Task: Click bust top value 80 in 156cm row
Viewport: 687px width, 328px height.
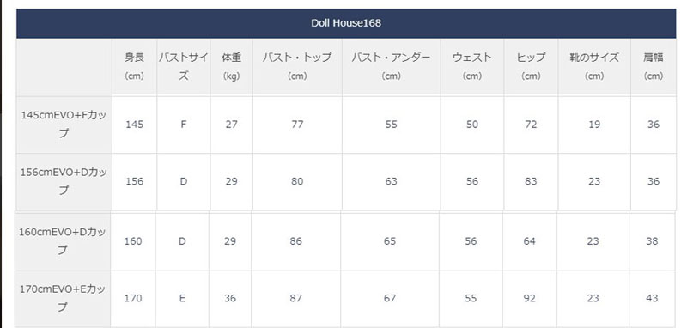Action: tap(297, 181)
